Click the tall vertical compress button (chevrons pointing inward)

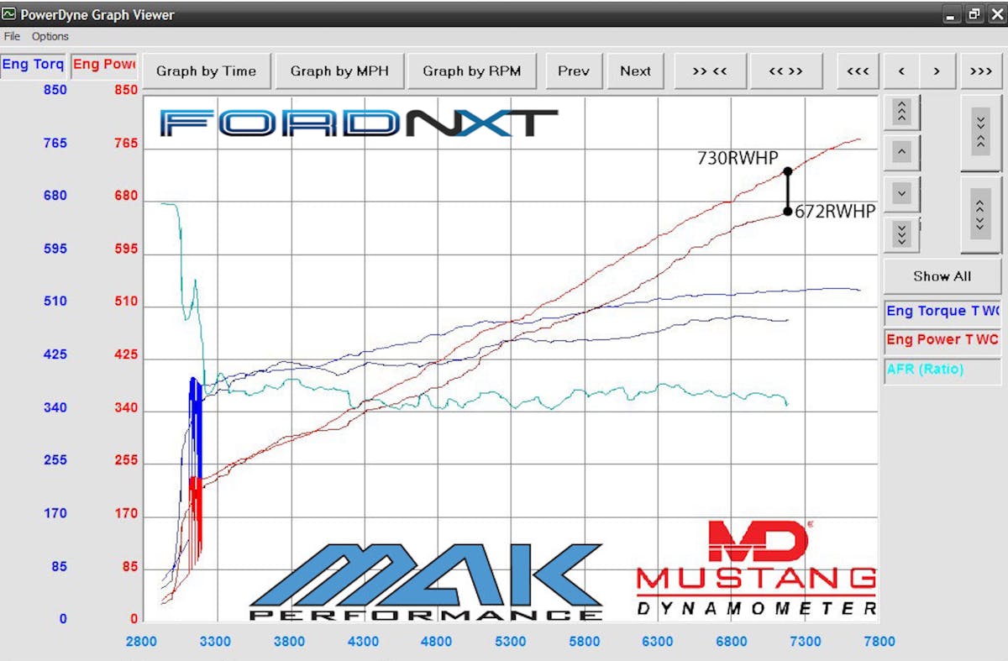pos(980,132)
